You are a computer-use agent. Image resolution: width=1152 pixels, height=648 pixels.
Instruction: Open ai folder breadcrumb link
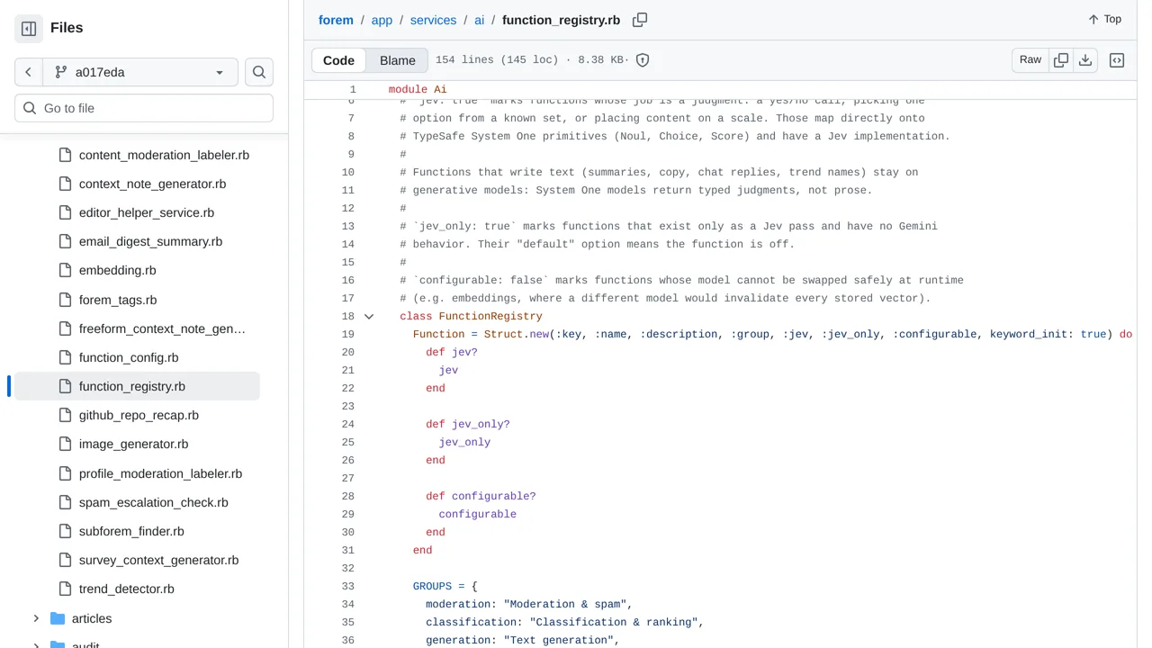(479, 20)
